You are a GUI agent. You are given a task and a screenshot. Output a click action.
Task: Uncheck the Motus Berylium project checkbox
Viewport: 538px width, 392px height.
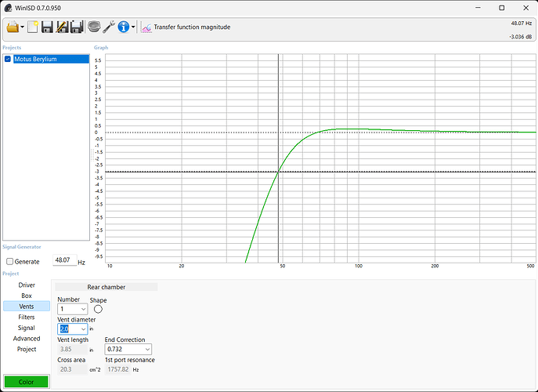[8, 59]
